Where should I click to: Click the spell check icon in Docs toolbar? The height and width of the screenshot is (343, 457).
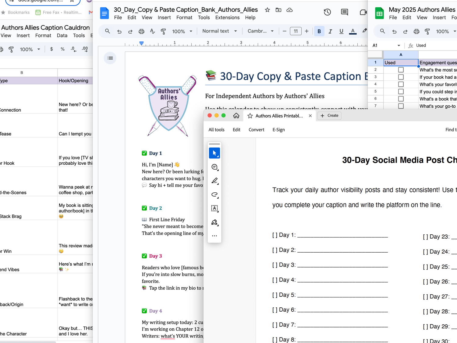click(152, 31)
